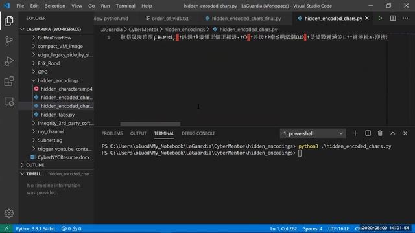Open the Run menu
The image size is (415, 233).
pos(105,6)
